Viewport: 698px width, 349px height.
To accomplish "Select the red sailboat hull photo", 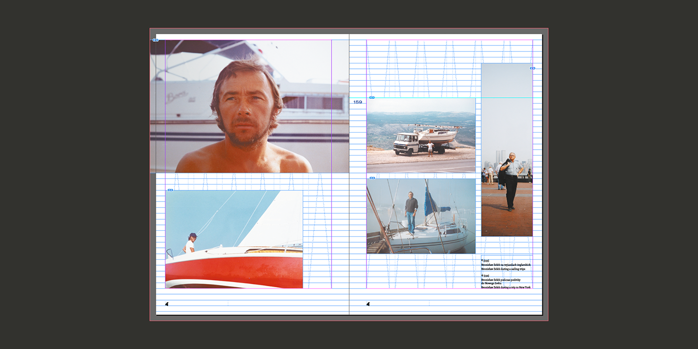I will (234, 239).
